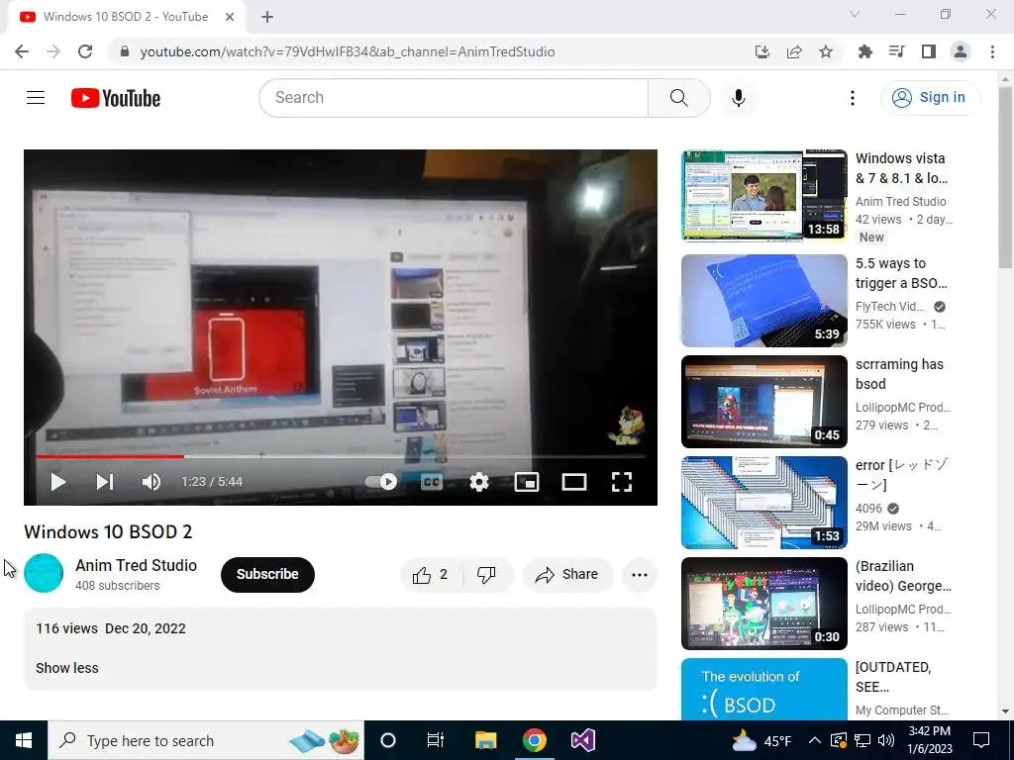Open the Windows Start menu
The height and width of the screenshot is (760, 1014).
(x=24, y=740)
